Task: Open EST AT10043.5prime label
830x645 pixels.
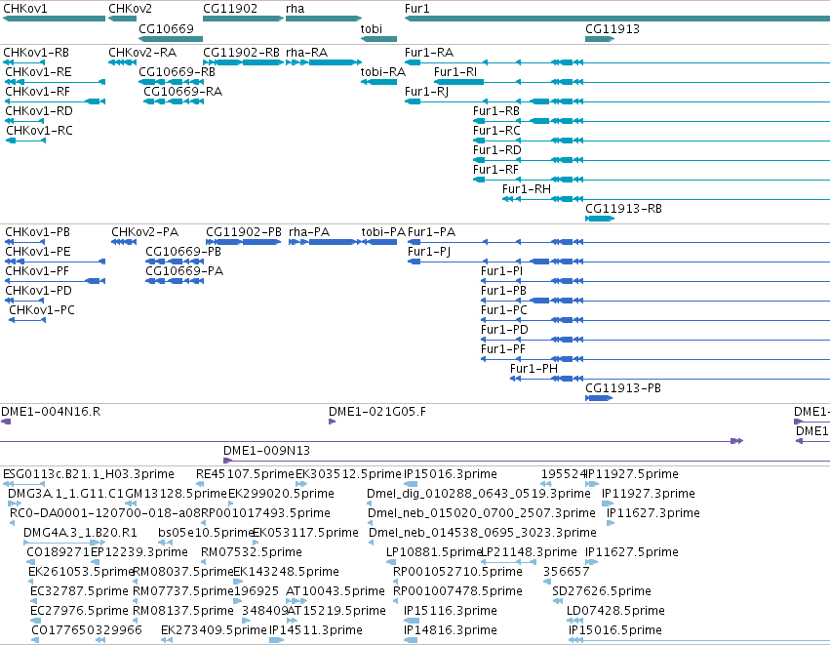Action: click(x=336, y=591)
